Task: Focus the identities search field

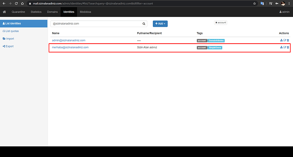Action: pyautogui.click(x=96, y=24)
